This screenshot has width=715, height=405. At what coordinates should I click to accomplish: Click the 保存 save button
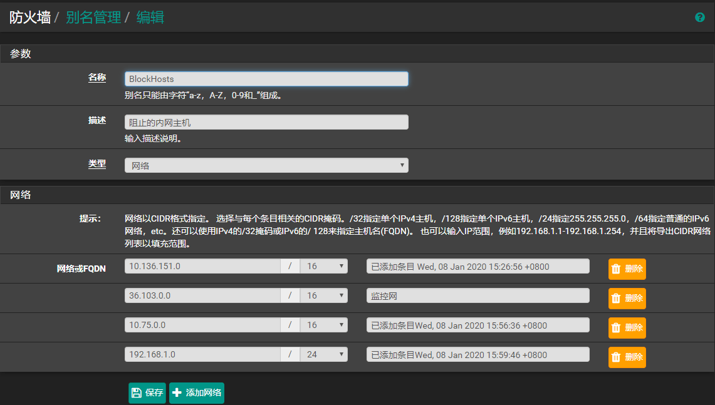click(147, 392)
